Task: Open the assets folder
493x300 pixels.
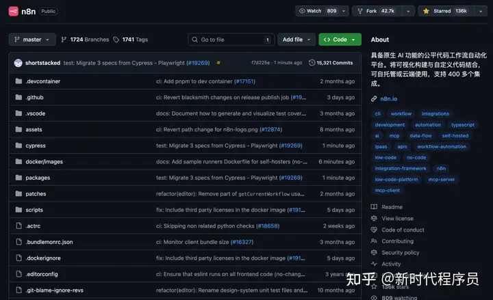Action: coord(34,130)
